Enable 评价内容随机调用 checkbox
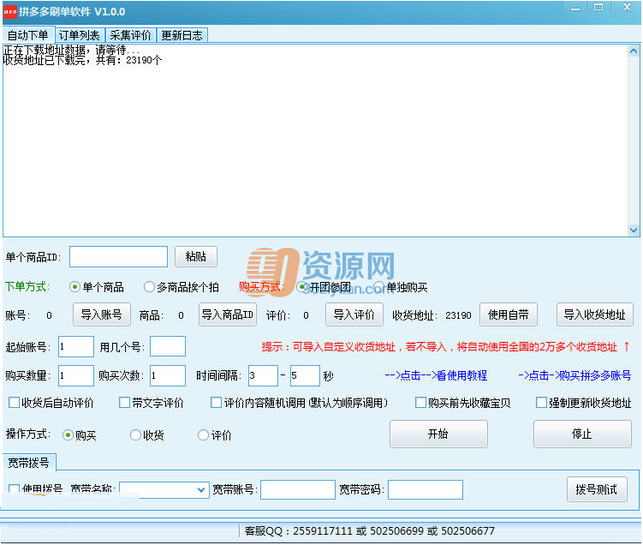643x545 pixels. [x=216, y=403]
